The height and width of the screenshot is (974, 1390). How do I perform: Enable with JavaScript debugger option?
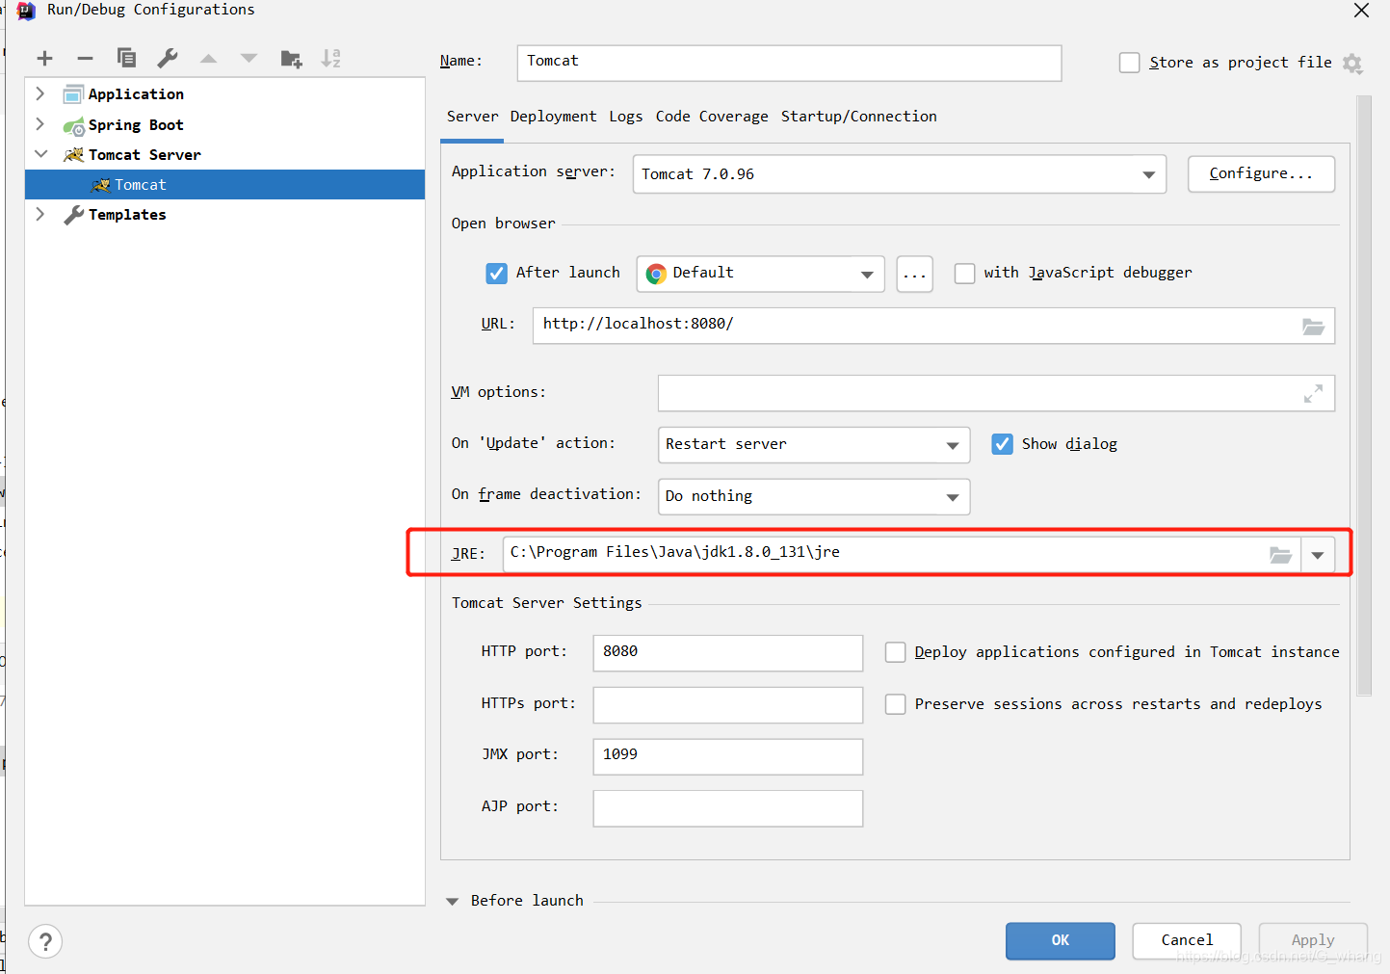964,274
